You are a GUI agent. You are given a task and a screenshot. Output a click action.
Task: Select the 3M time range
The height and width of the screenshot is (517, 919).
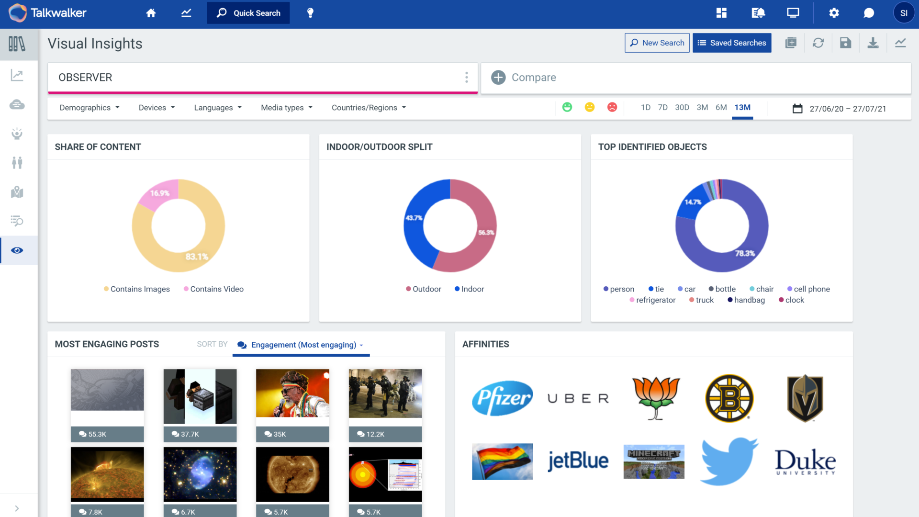tap(702, 108)
